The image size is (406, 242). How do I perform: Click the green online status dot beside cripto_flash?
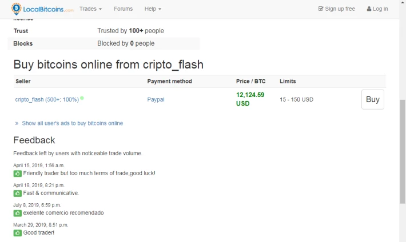click(x=82, y=98)
